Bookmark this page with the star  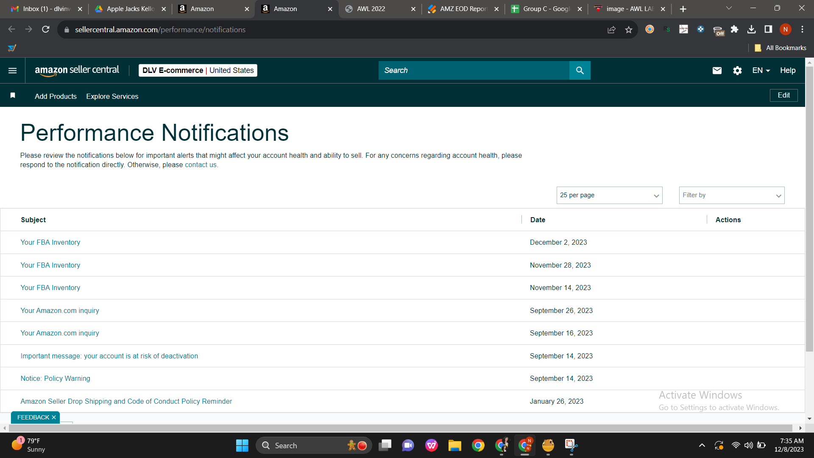pyautogui.click(x=629, y=30)
